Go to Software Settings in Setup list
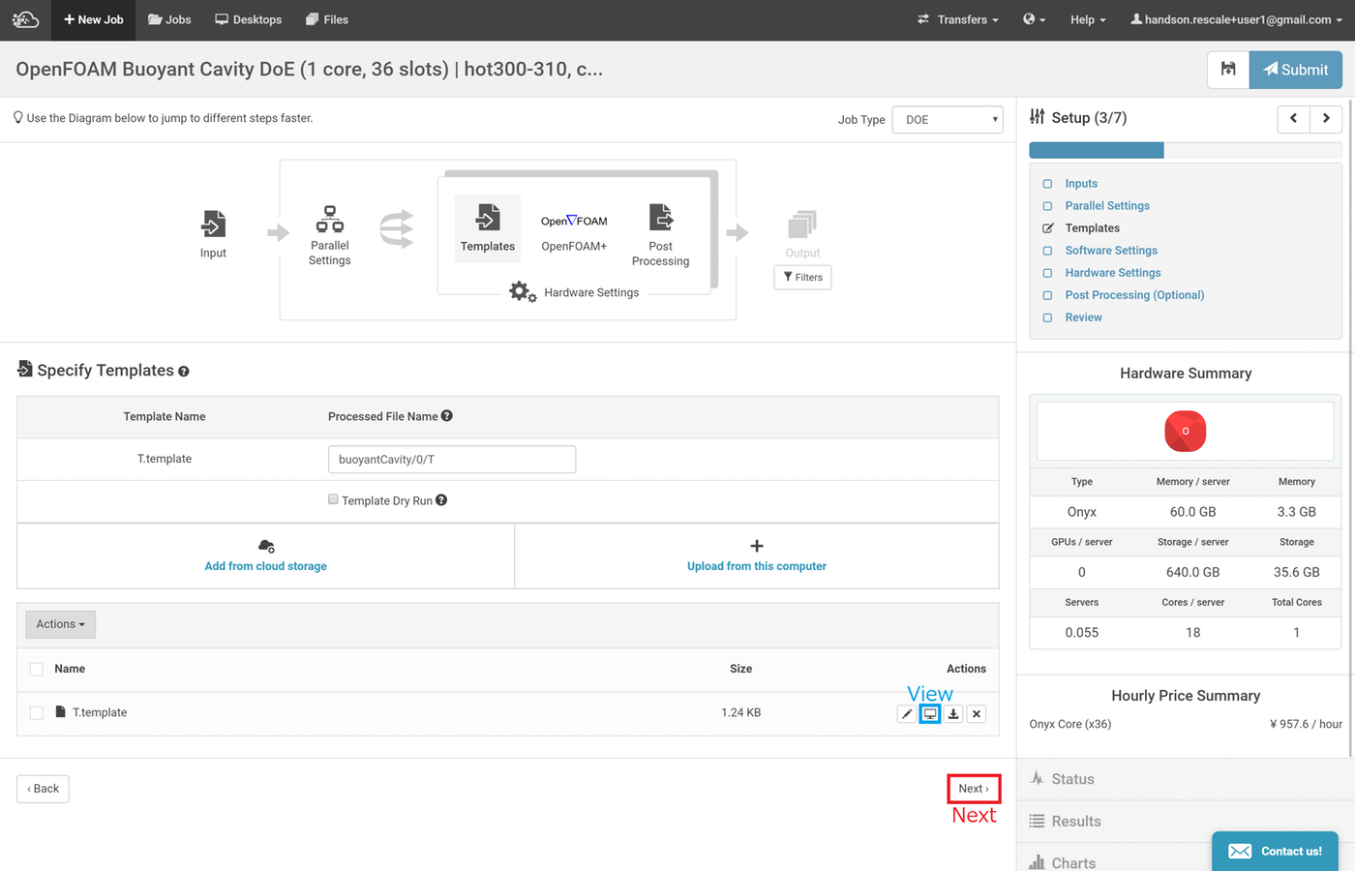 coord(1111,251)
